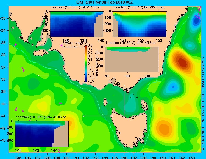206x159 pixels.
Task: Click the -40 tick under the lon=145.9 inset
Action: click(127, 76)
